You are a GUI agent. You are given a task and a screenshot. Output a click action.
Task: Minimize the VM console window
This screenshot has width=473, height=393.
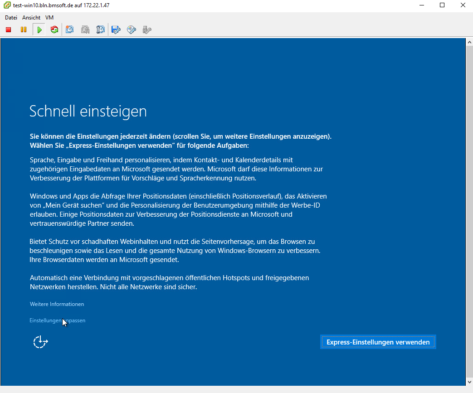[x=422, y=5]
